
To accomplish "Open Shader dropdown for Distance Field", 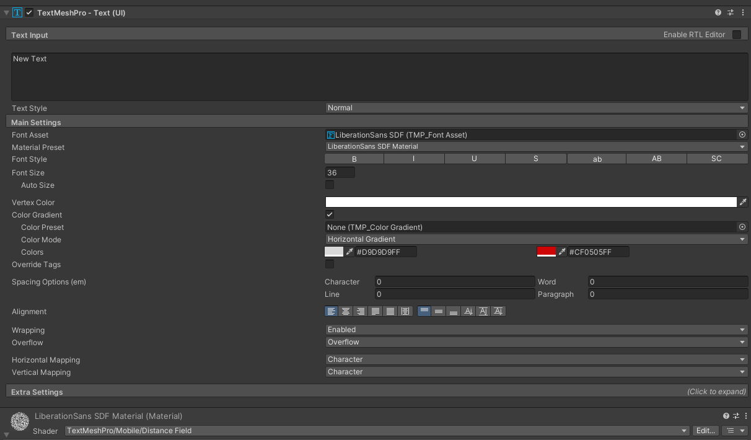I will (377, 431).
